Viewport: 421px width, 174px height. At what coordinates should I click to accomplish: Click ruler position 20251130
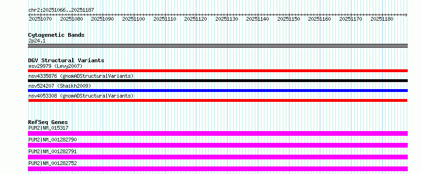pos(227,19)
